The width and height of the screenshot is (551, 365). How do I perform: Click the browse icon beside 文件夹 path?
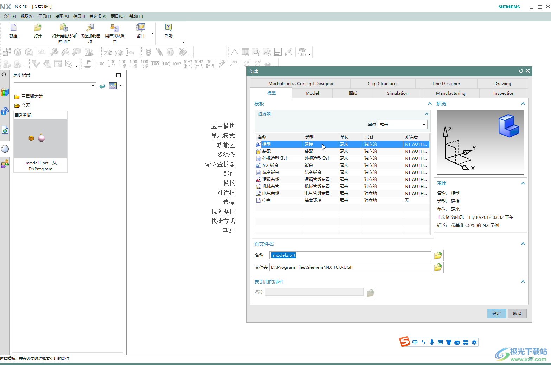click(x=438, y=267)
